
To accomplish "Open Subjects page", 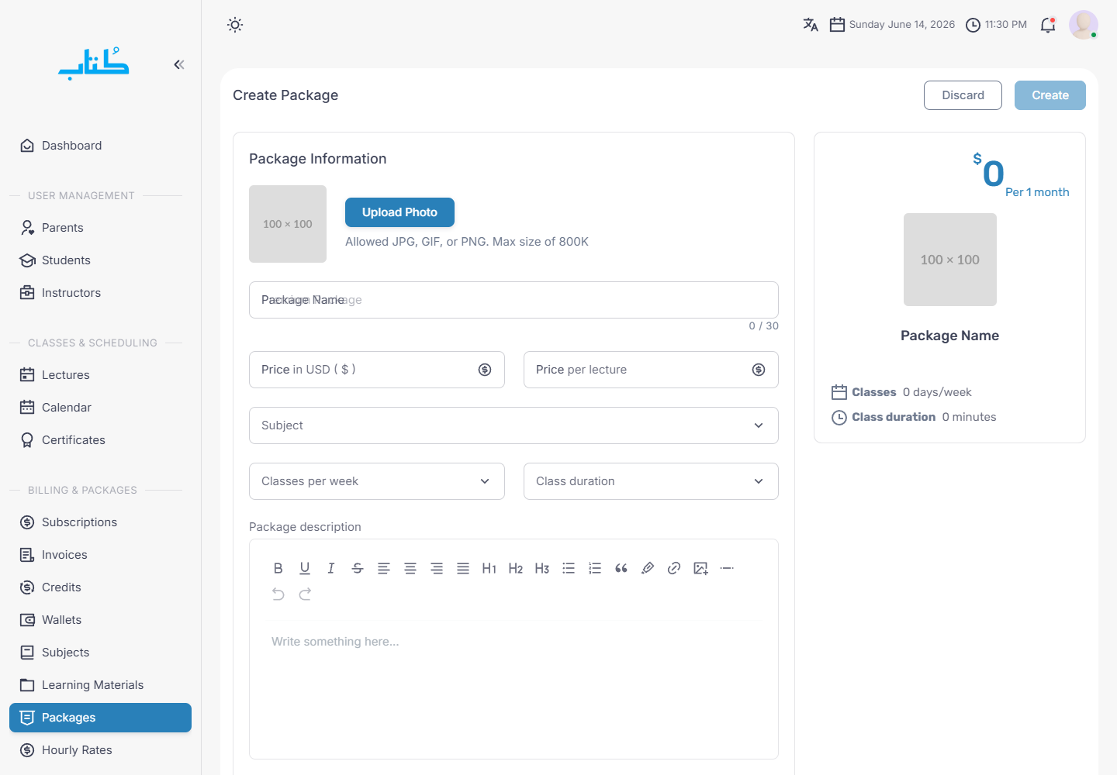I will [100, 653].
